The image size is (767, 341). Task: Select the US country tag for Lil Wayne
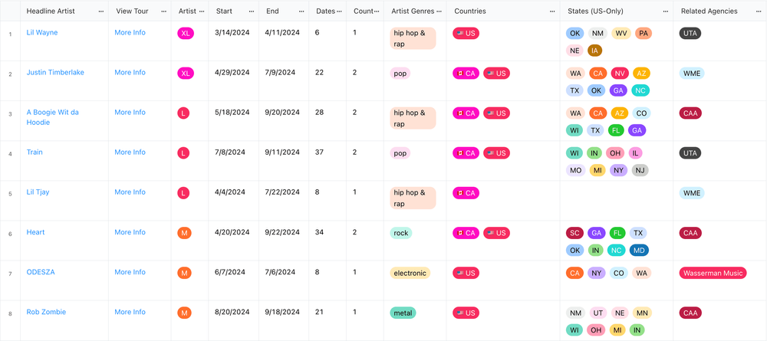466,33
